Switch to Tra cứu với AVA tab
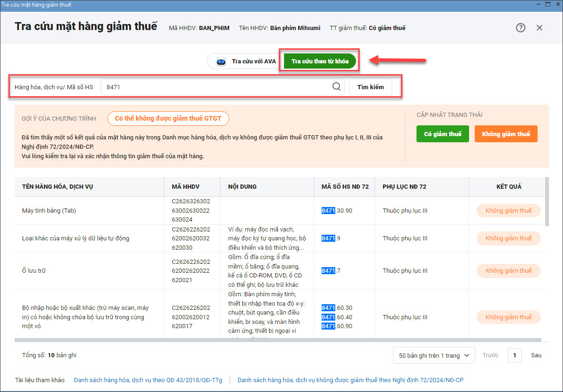 coord(246,61)
